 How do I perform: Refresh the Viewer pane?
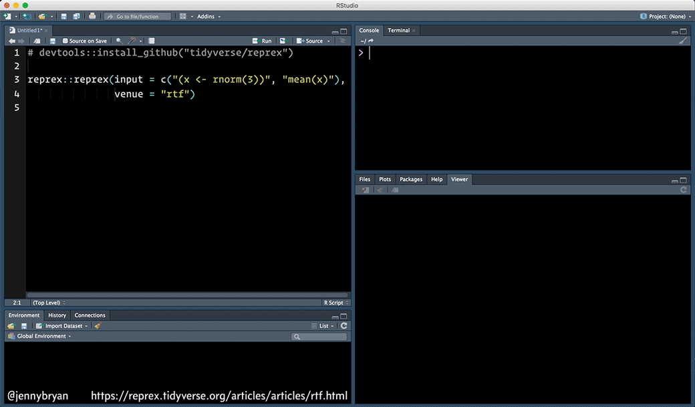(684, 190)
